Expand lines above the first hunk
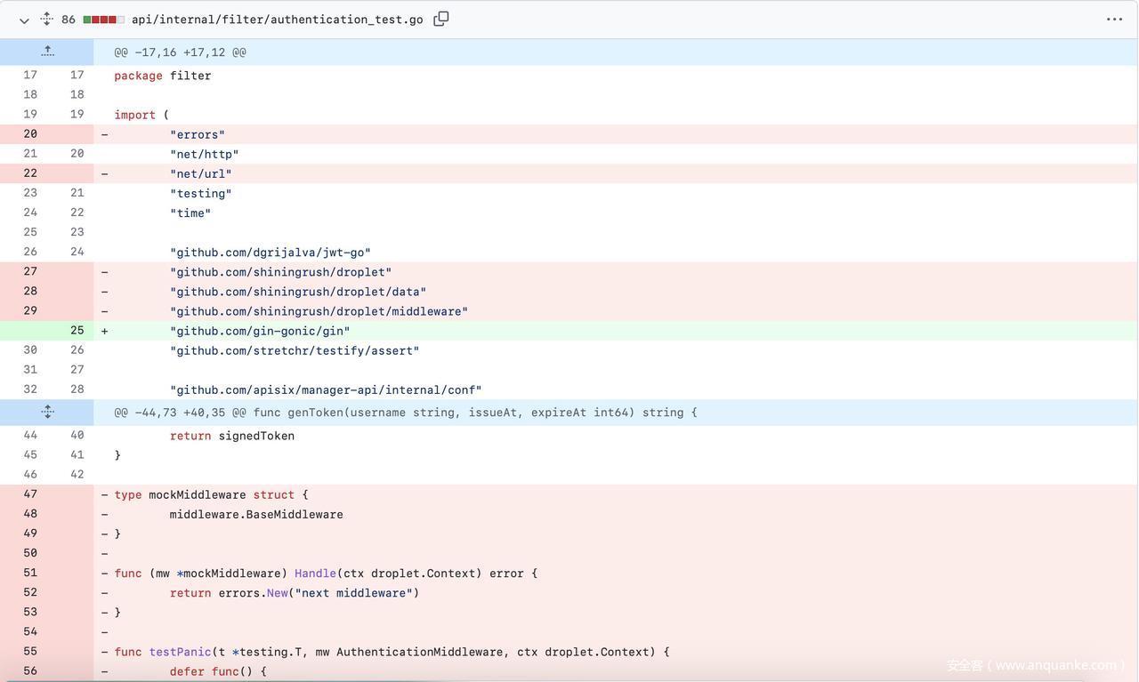Image resolution: width=1139 pixels, height=682 pixels. click(47, 52)
